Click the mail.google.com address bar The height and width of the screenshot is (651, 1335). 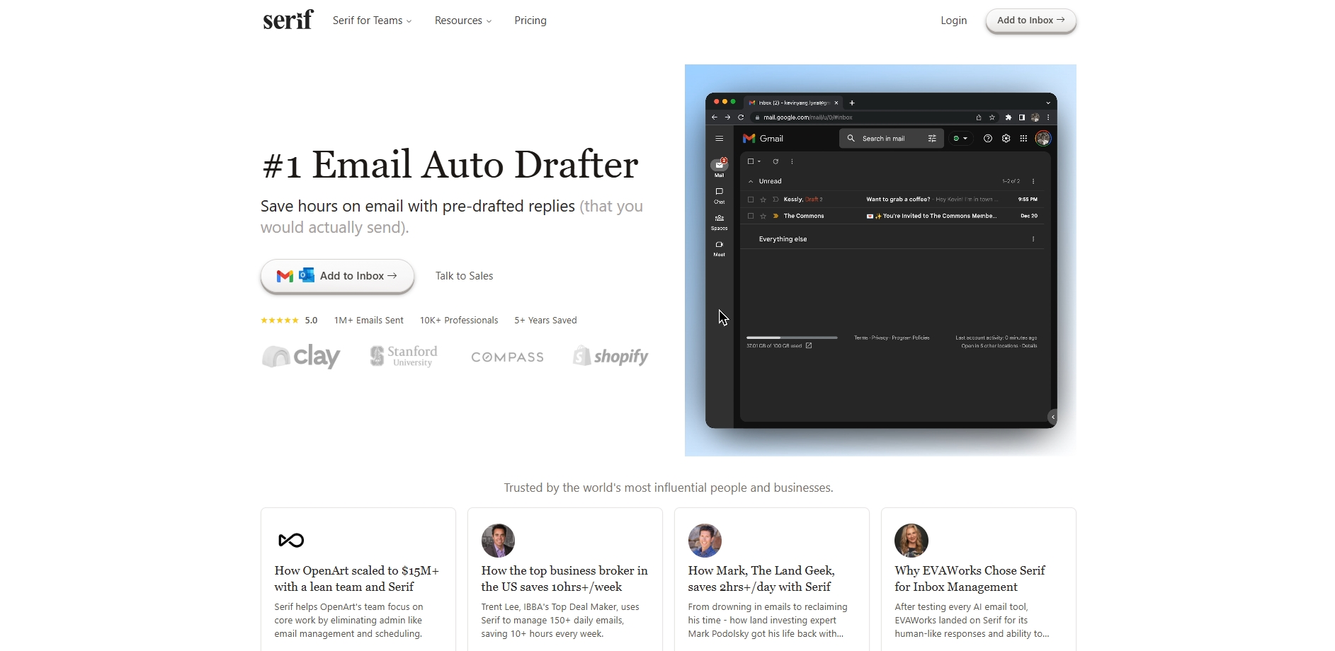[875, 117]
